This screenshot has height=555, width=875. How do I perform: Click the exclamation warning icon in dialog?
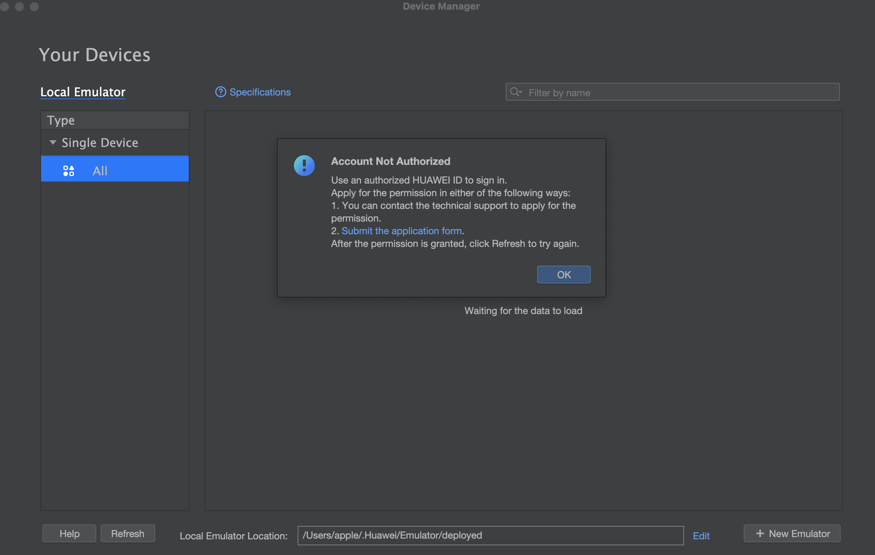click(304, 166)
